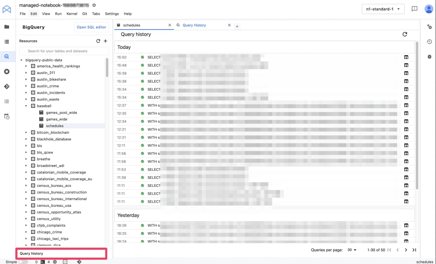This screenshot has width=436, height=264.
Task: Expand the bitcoin_blockchain dataset
Action: tap(26, 132)
